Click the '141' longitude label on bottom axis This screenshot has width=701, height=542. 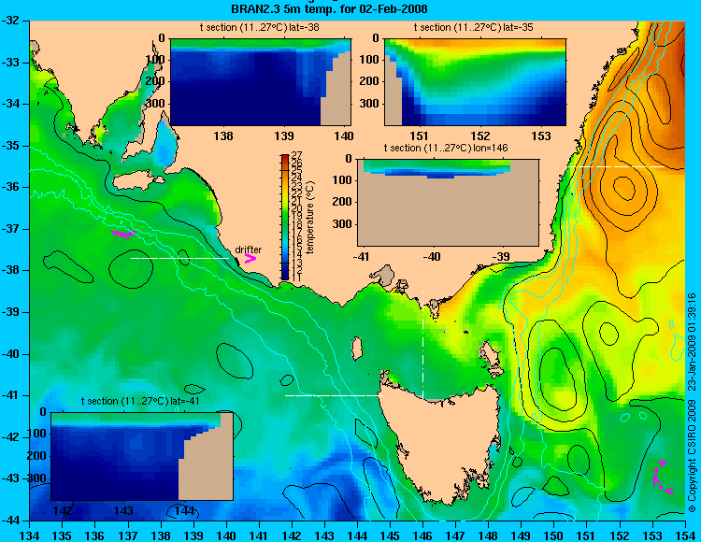coord(259,535)
